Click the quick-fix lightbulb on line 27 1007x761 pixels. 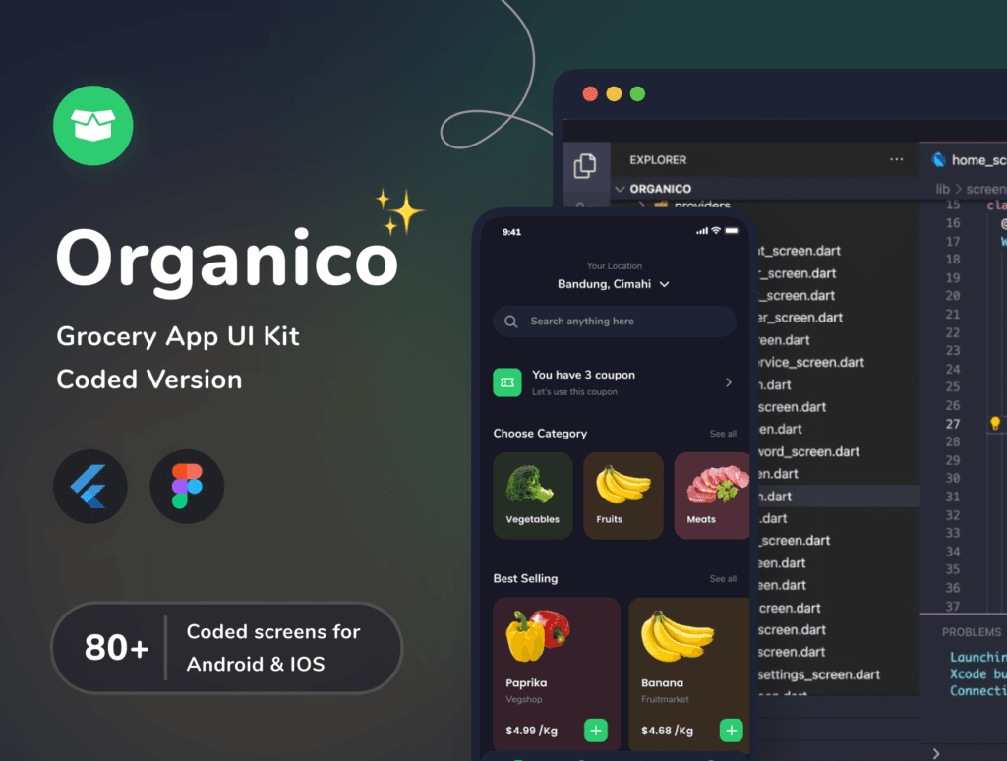(x=993, y=424)
